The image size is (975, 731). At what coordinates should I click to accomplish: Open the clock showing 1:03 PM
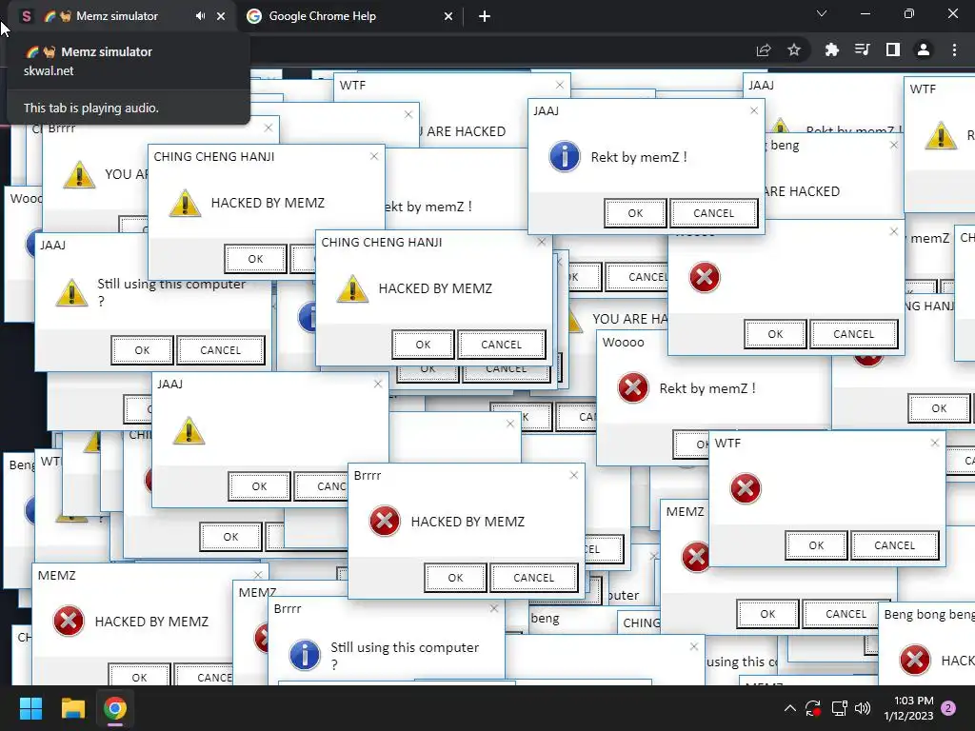pos(908,708)
